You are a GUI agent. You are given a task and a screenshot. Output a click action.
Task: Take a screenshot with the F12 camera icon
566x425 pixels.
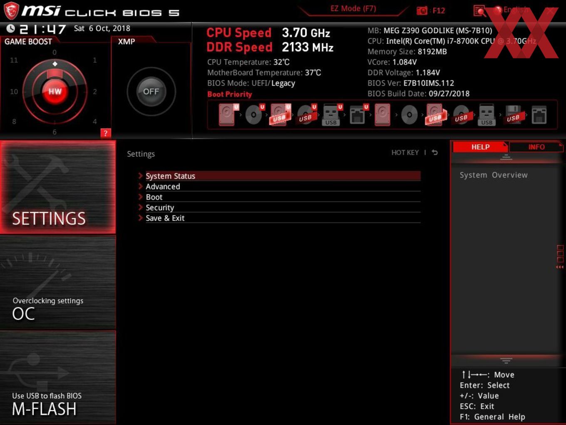422,11
